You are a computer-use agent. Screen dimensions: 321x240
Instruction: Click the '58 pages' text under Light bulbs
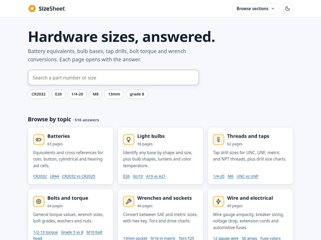pos(145,144)
